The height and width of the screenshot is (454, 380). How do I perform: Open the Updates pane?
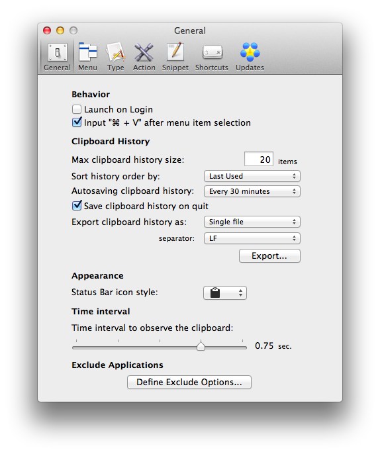click(250, 57)
